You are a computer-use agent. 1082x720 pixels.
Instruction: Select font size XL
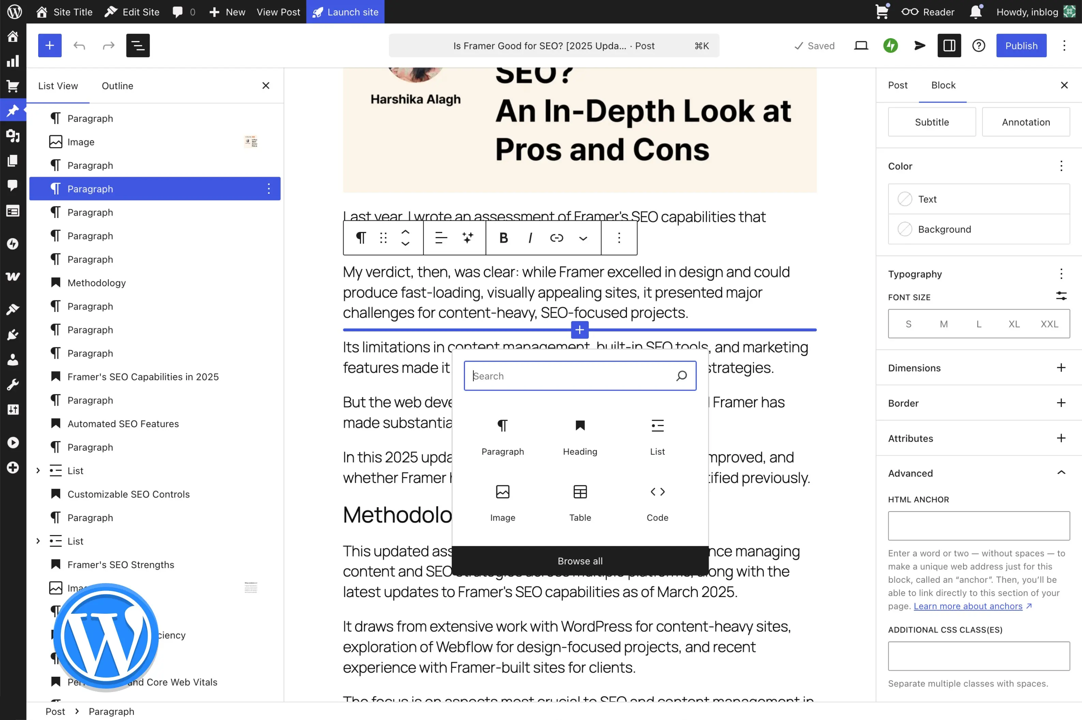tap(1014, 324)
